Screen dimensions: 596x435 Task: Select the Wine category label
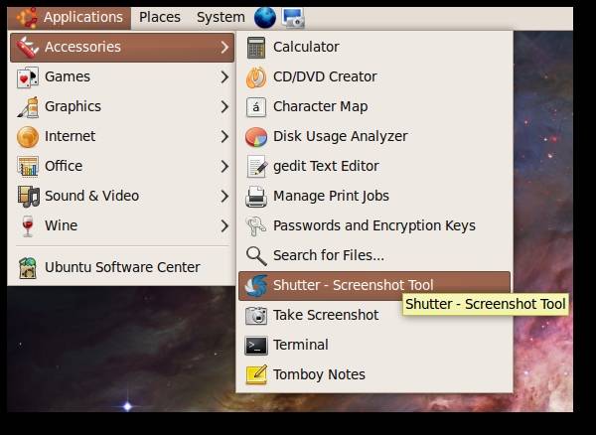click(62, 225)
